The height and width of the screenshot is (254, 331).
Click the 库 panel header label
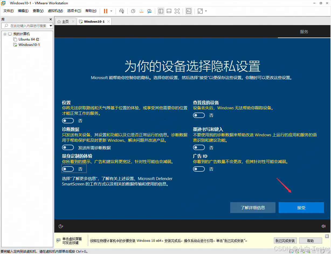point(3,19)
